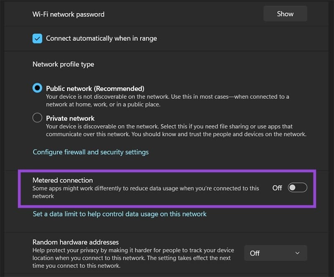Open Configure firewall and security settings

click(90, 152)
